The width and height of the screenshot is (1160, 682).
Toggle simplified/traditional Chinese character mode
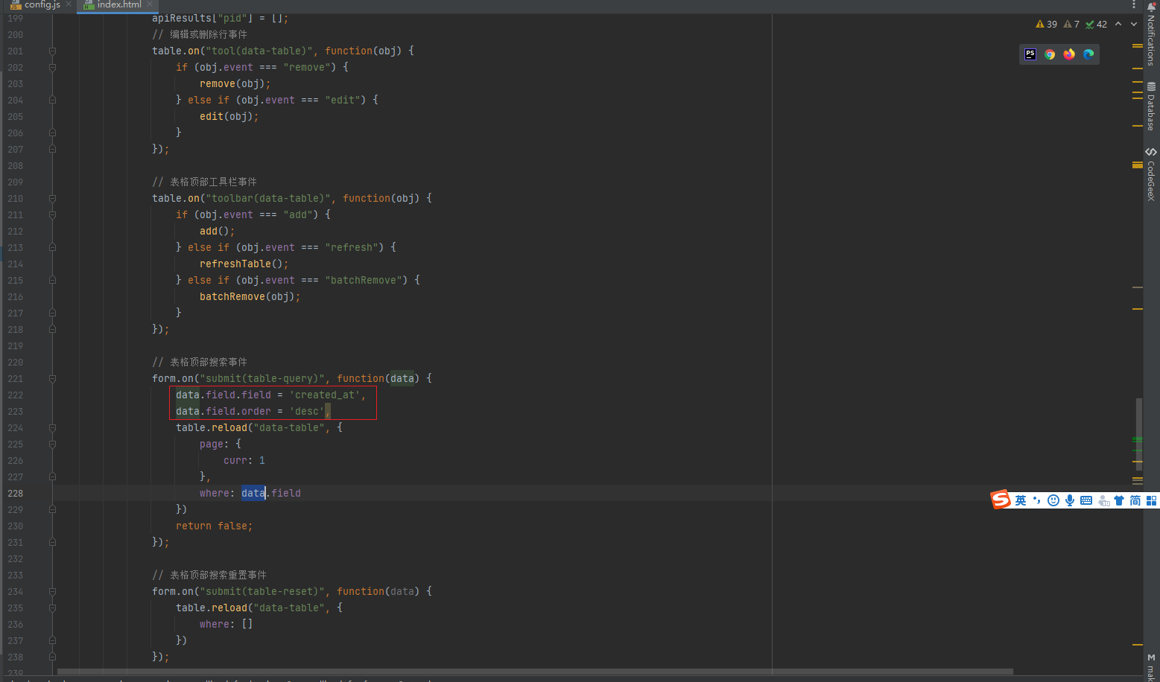(x=1135, y=500)
